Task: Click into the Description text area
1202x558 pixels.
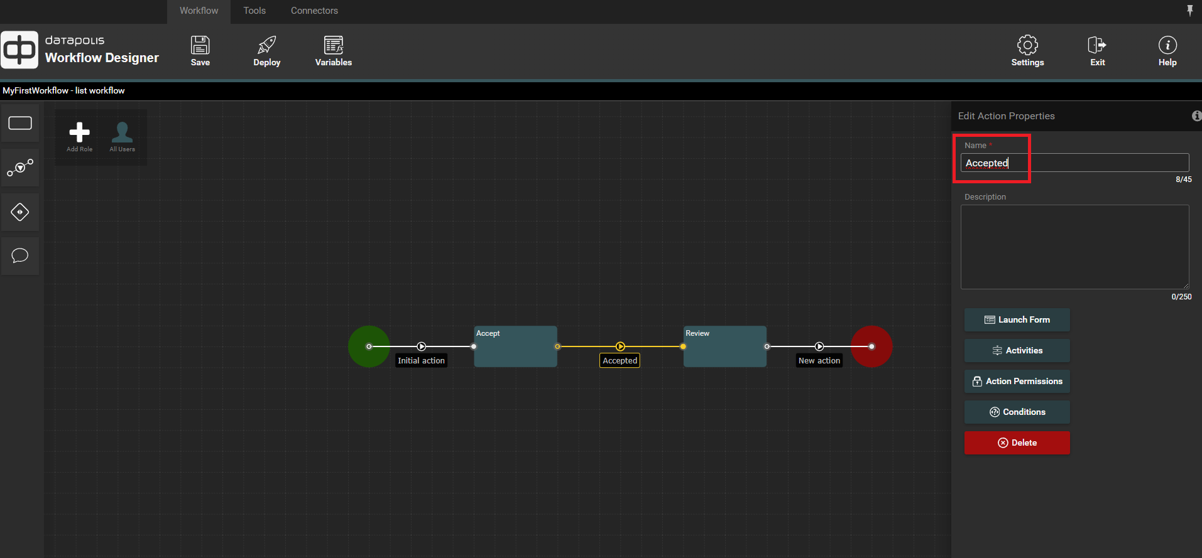Action: pyautogui.click(x=1074, y=247)
